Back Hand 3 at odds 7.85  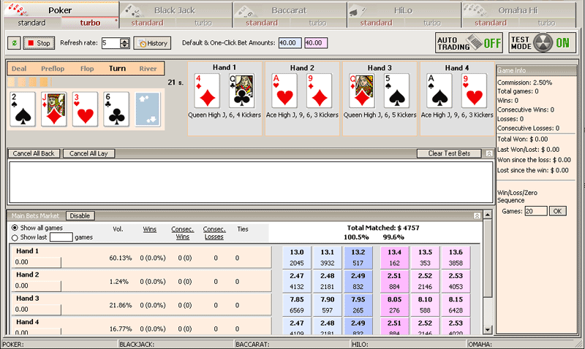point(297,304)
